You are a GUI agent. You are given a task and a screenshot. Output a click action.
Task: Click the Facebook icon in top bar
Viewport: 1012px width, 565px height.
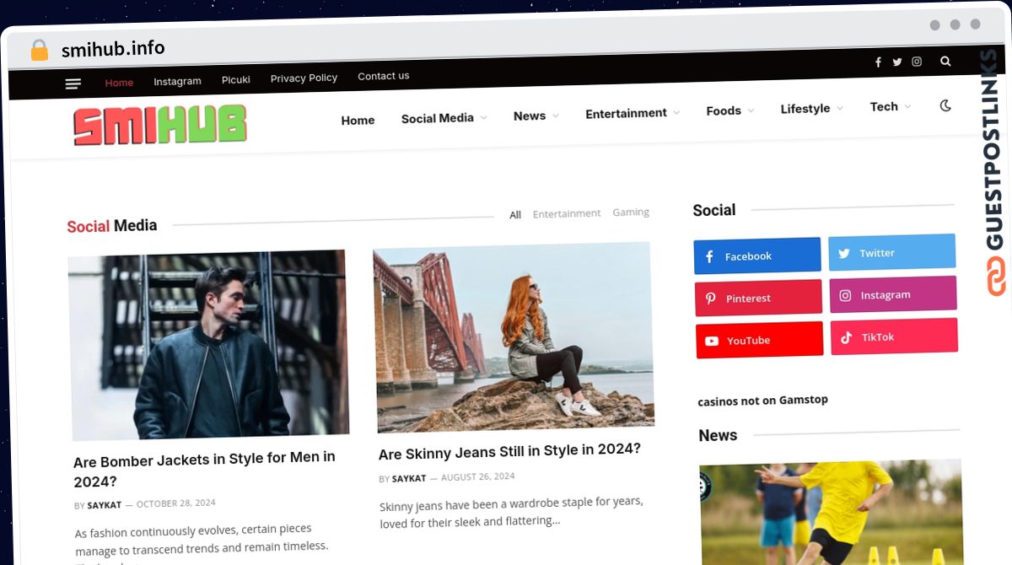click(x=878, y=62)
